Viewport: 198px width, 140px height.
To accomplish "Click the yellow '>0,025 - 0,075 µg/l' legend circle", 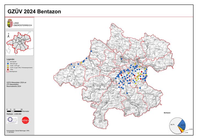I will pyautogui.click(x=8, y=66).
